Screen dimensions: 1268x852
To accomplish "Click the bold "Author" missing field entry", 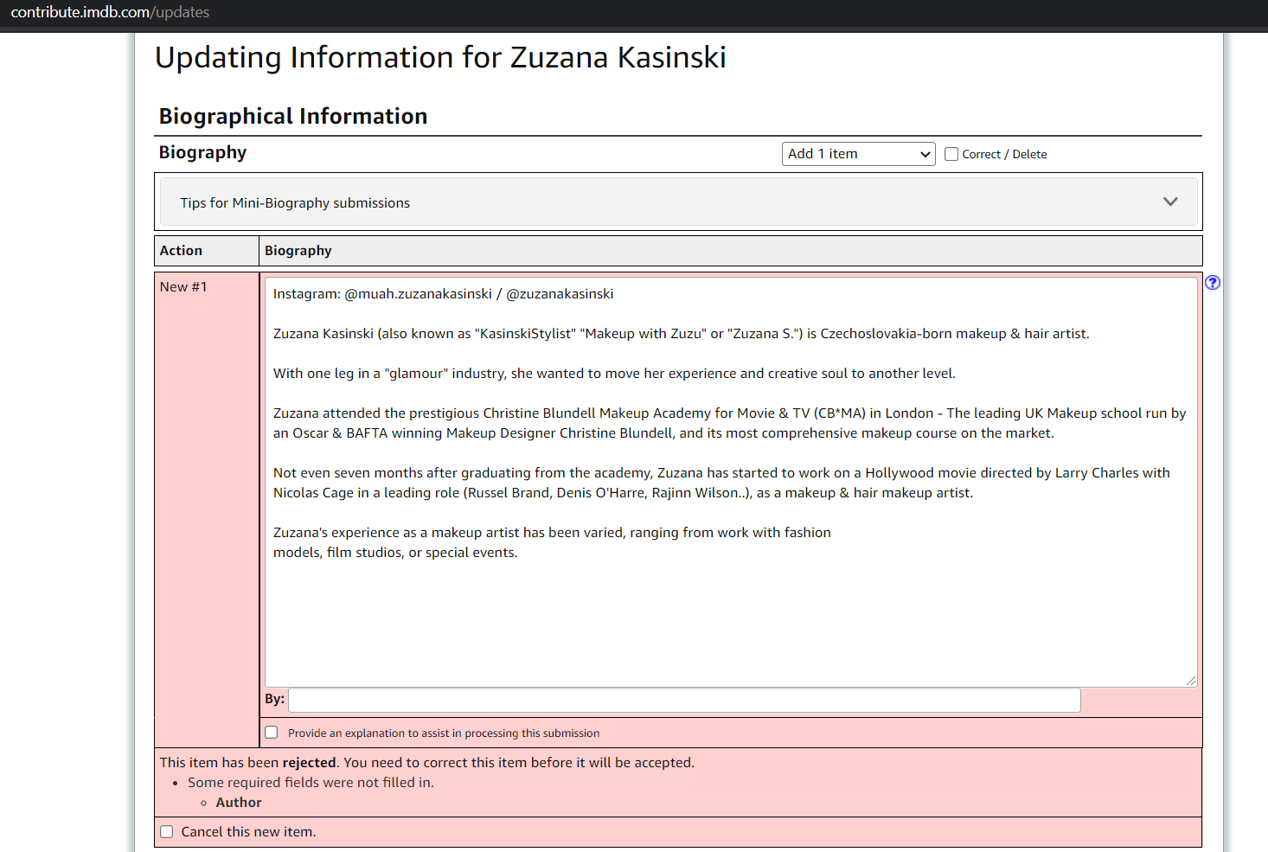I will 239,803.
